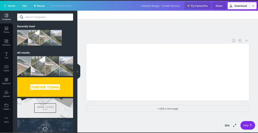258x133 pixels.
Task: Collapse the side panel with arrow handle
Action: pyautogui.click(x=78, y=72)
